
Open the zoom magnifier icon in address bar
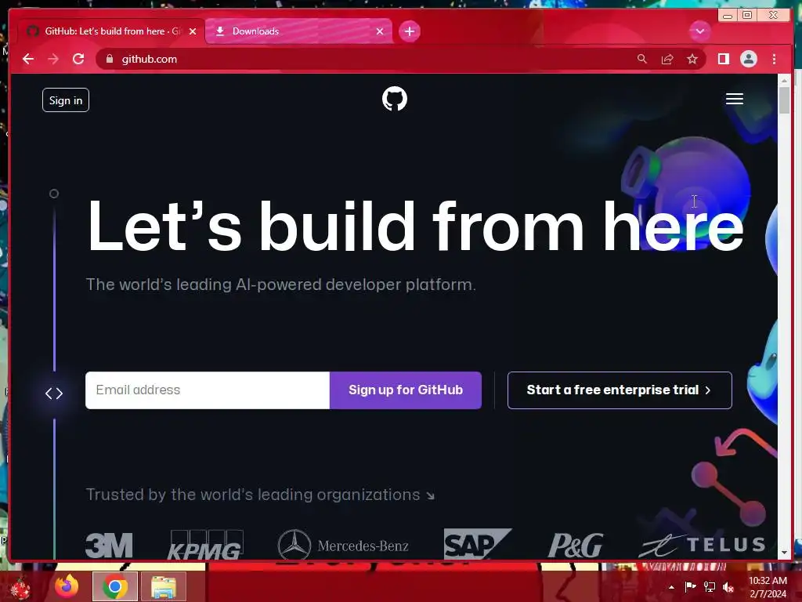tap(642, 59)
